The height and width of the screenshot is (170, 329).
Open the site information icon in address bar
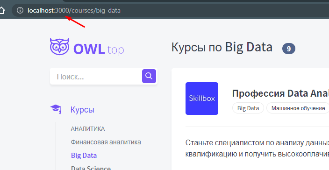[x=20, y=10]
